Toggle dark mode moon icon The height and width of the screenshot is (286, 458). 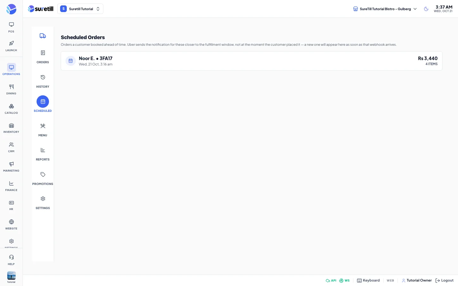point(426,9)
